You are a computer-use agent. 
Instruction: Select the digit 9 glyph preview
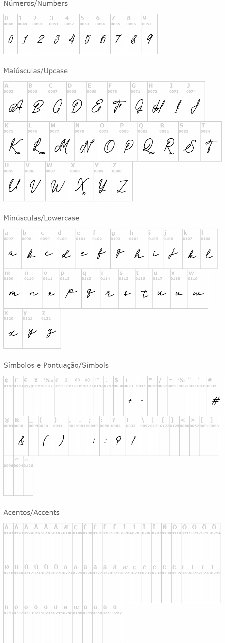tap(149, 40)
